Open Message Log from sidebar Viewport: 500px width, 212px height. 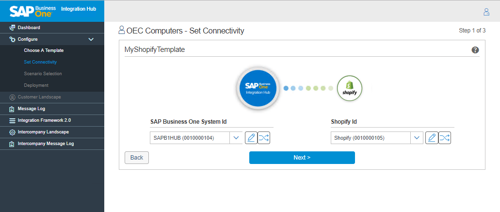tap(31, 109)
